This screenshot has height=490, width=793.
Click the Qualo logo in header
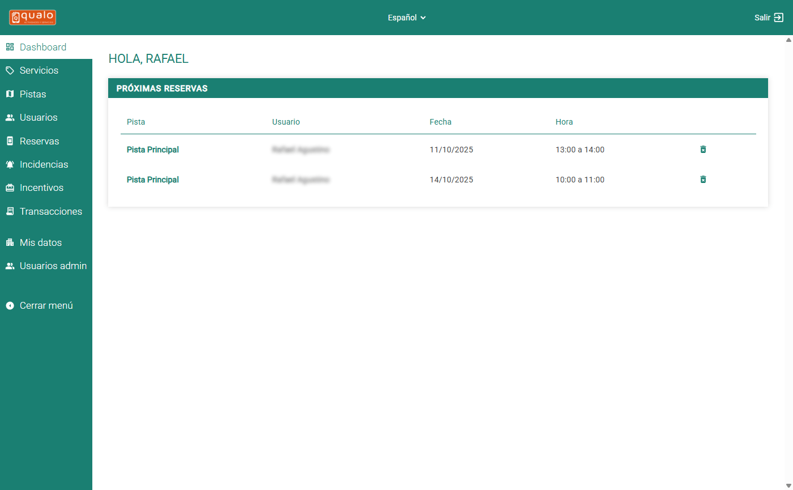[32, 18]
